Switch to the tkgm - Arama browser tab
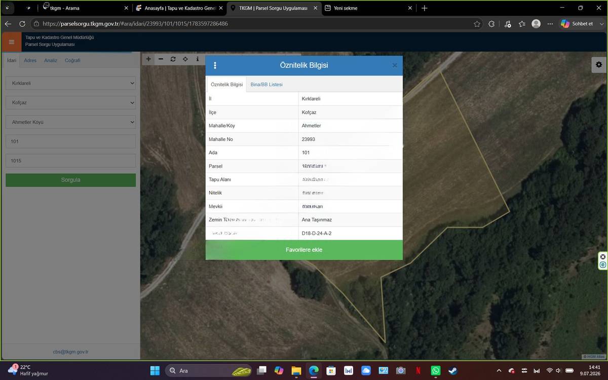Viewport: 608px width, 380px height. (x=84, y=8)
